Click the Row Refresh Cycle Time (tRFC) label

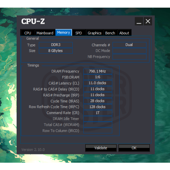coord(54,107)
